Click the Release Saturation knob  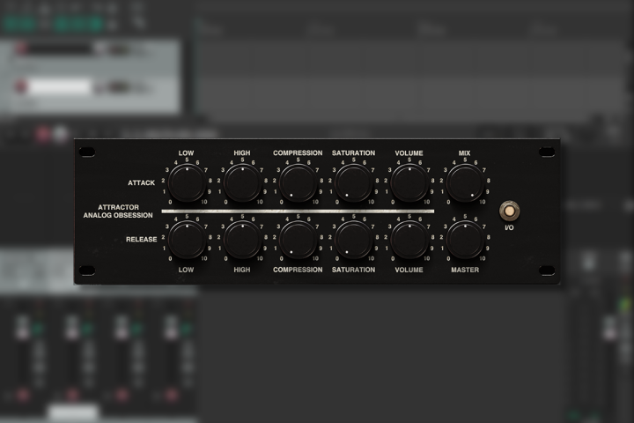354,240
